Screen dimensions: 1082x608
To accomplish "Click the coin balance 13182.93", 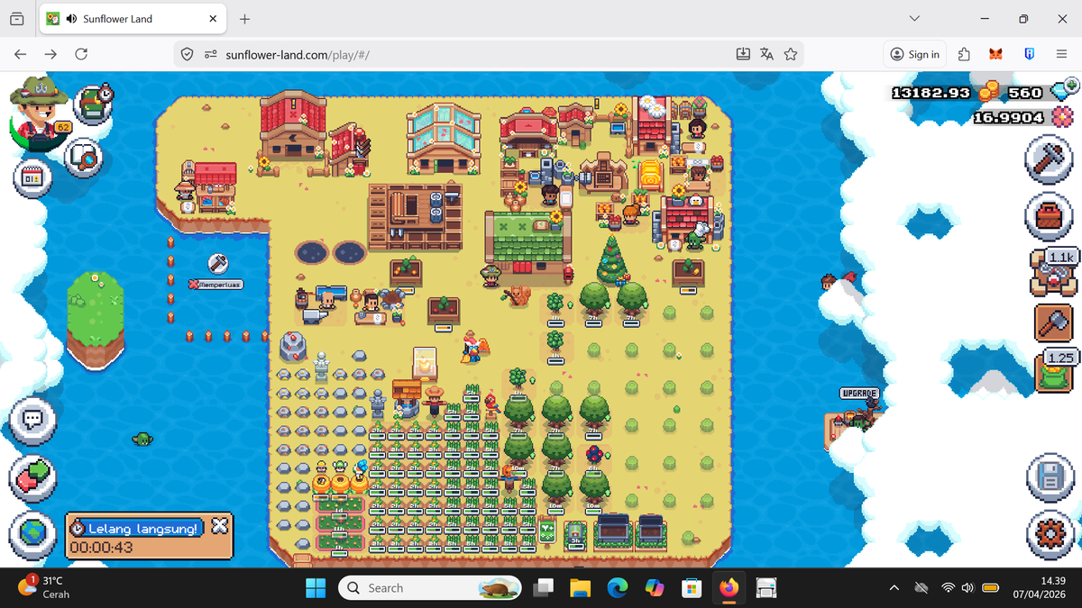I will click(x=930, y=93).
